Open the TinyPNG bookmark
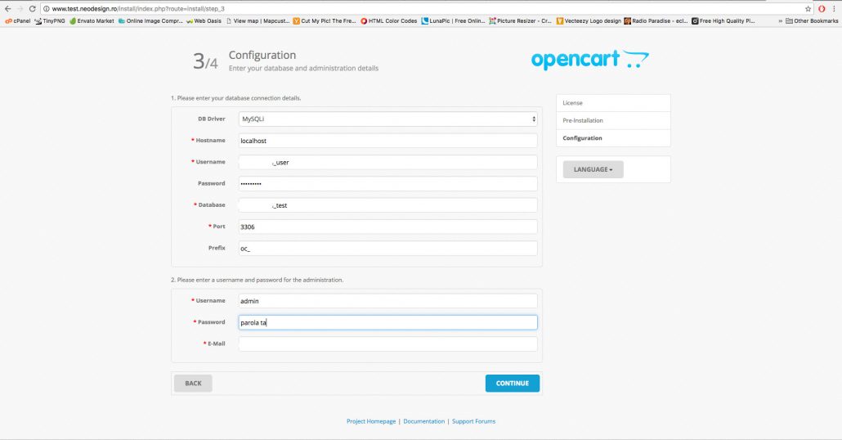Screen dimensions: 842x440 49,20
